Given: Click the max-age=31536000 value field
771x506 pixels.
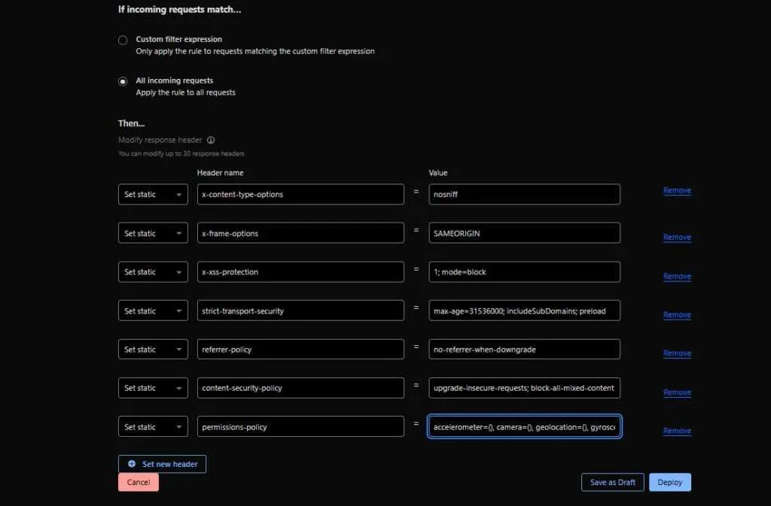Looking at the screenshot, I should click(524, 311).
